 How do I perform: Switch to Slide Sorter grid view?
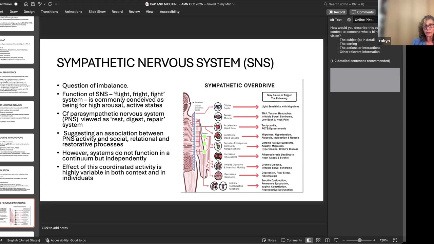[318, 240]
